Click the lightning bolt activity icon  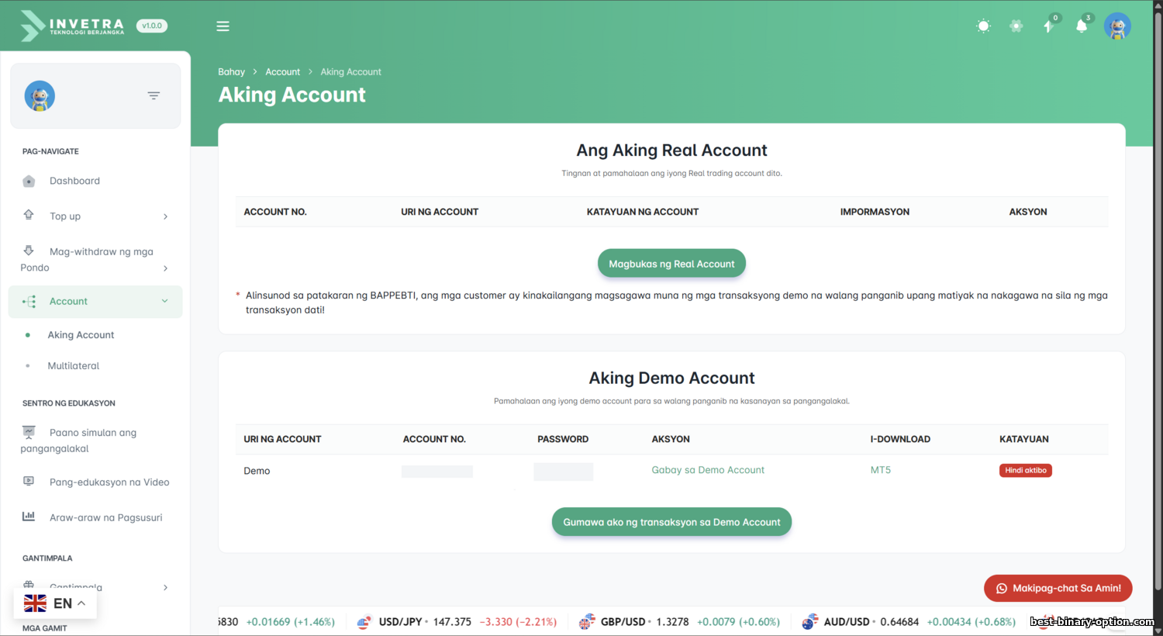coord(1048,26)
